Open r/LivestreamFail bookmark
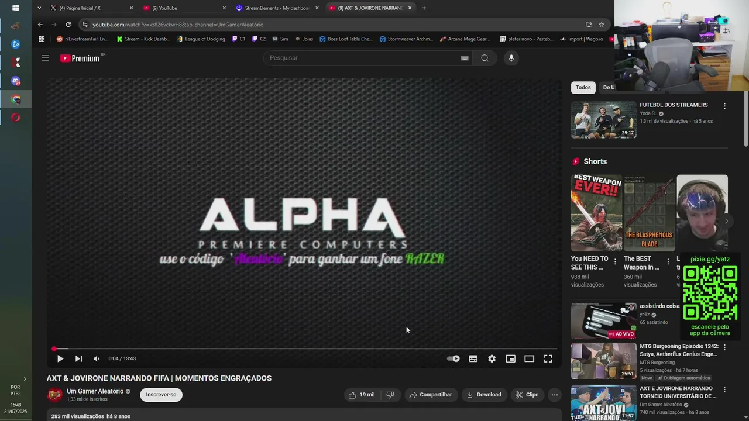Viewport: 749px width, 421px height. (x=83, y=39)
